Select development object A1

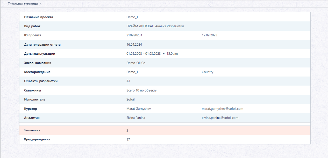(129, 81)
